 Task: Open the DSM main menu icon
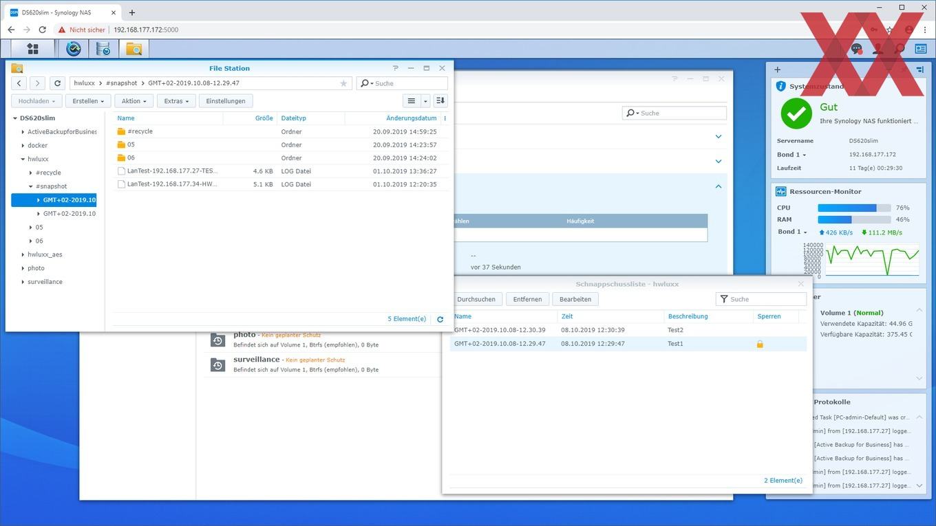[x=32, y=49]
